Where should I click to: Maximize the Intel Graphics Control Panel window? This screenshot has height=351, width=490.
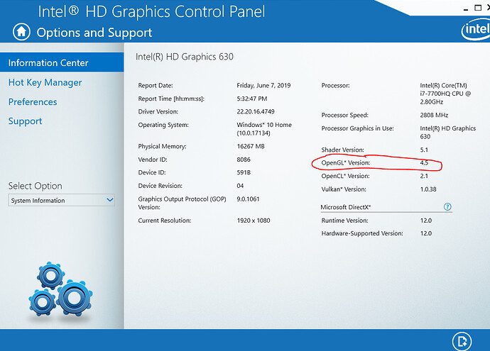coord(478,8)
